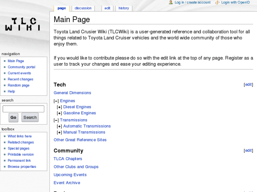257x192 pixels.
Task: Open the Diesel Engines link
Action: pos(77,107)
